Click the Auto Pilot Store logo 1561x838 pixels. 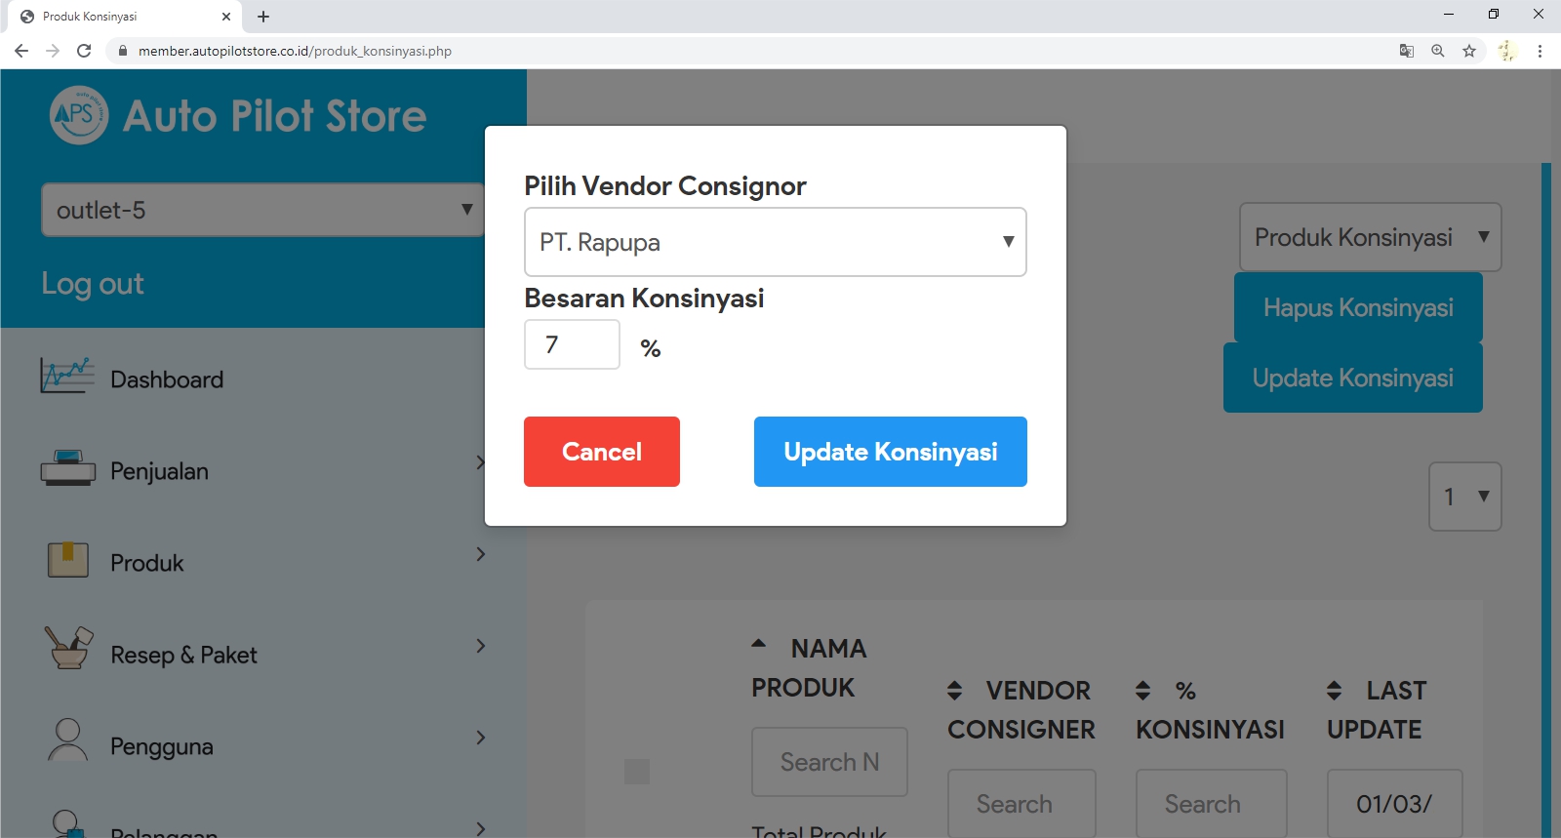tap(79, 115)
